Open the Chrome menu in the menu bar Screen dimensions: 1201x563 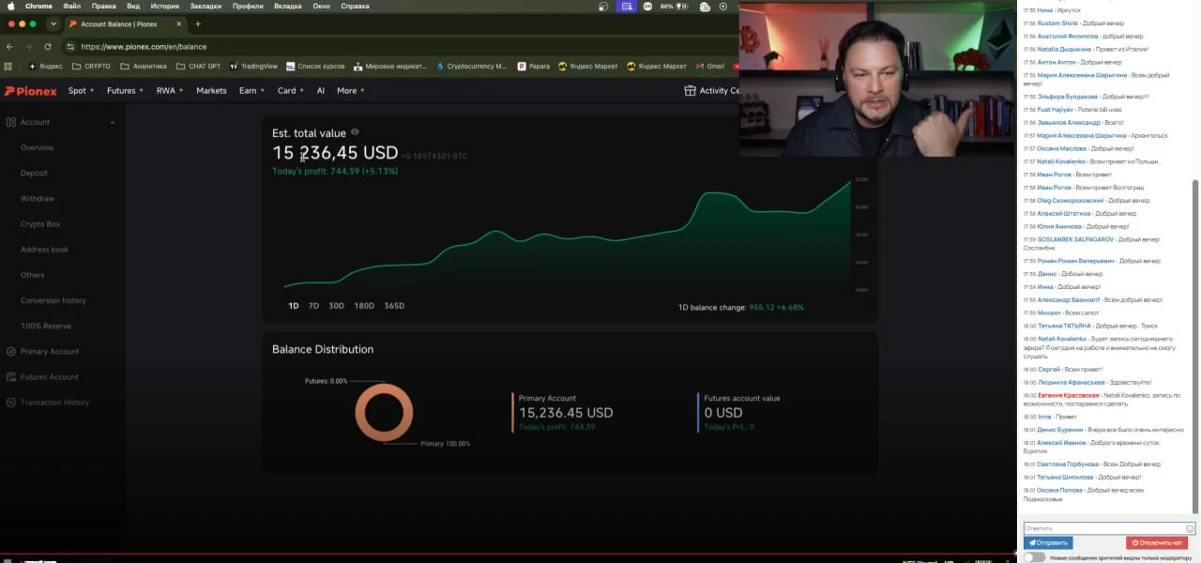pos(38,6)
